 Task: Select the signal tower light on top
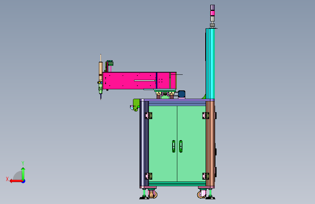(x=212, y=16)
